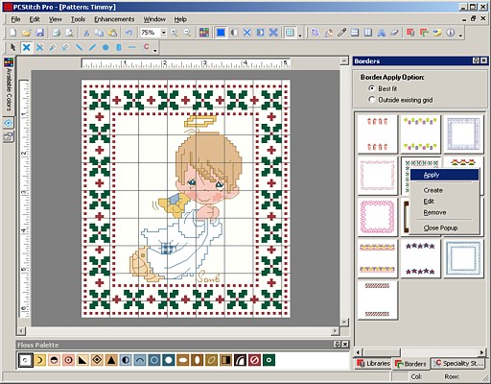
Task: Open a pattern file using folder icon
Action: [27, 33]
